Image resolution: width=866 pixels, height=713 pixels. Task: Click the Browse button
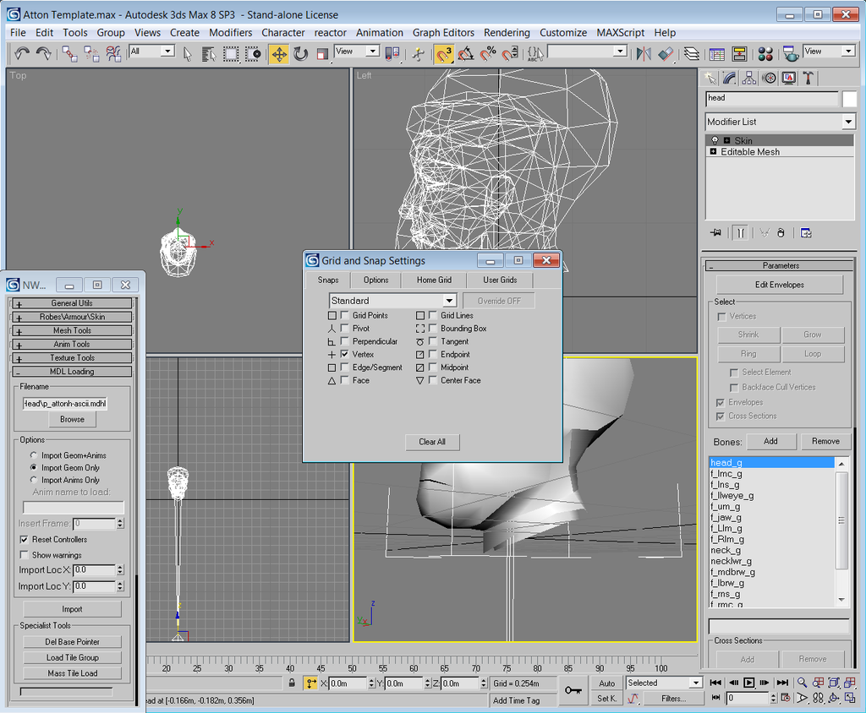click(x=73, y=419)
